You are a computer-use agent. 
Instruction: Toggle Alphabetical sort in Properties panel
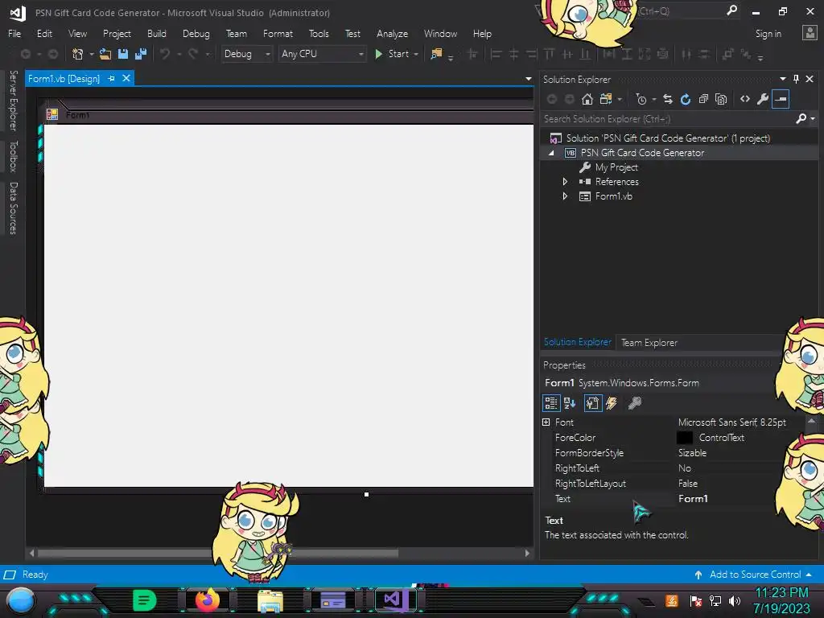click(570, 403)
